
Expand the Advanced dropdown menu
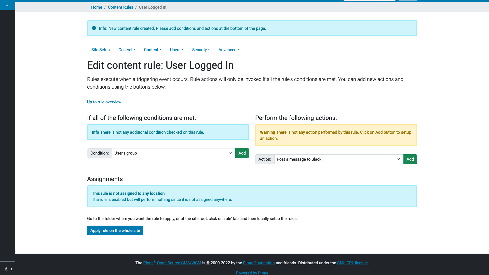tap(229, 50)
